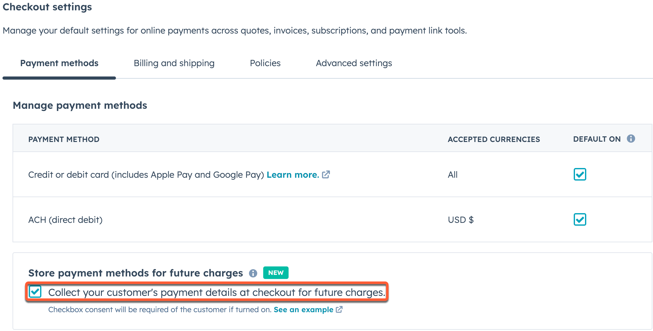This screenshot has height=331, width=653.
Task: Click the All currencies value for card payments
Action: point(452,175)
